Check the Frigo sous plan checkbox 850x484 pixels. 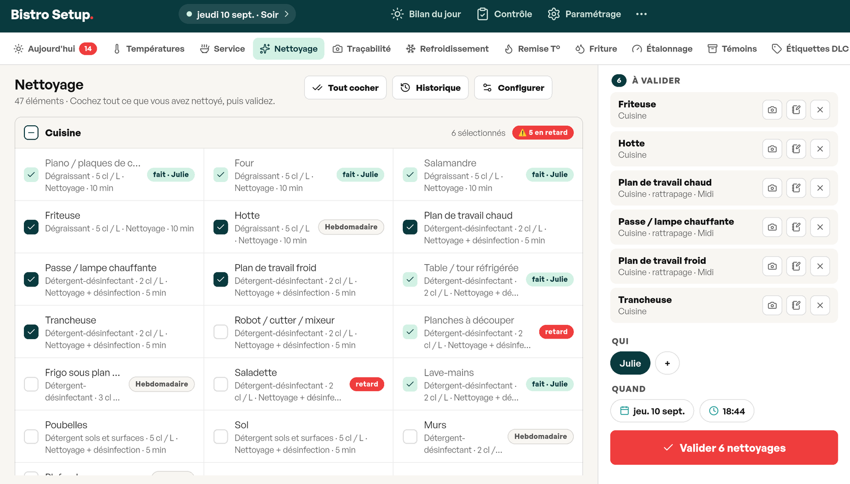(31, 384)
